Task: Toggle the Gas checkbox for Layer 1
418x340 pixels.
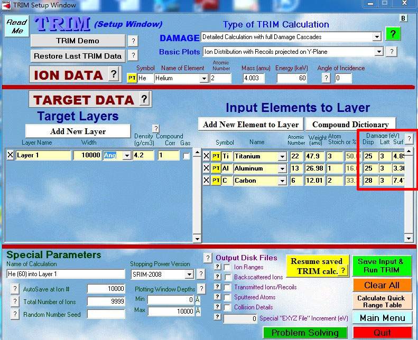Action: (186, 156)
